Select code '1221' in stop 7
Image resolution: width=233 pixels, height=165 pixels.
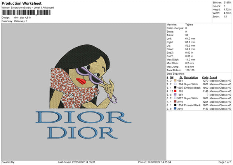pyautogui.click(x=205, y=102)
